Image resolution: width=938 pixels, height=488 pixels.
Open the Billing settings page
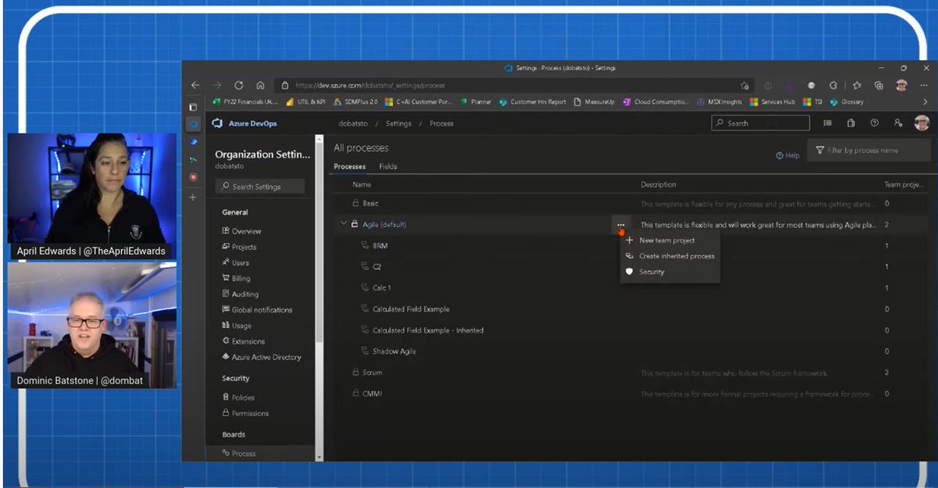(x=236, y=278)
